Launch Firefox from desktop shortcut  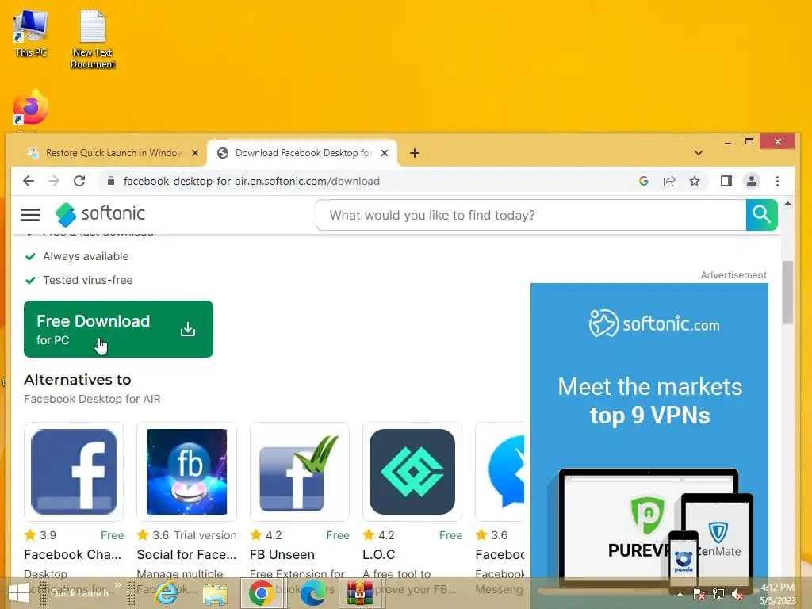[31, 108]
